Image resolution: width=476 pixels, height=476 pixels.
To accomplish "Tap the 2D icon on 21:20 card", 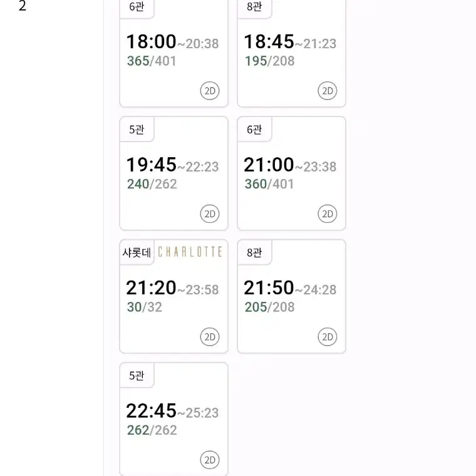I will point(210,337).
